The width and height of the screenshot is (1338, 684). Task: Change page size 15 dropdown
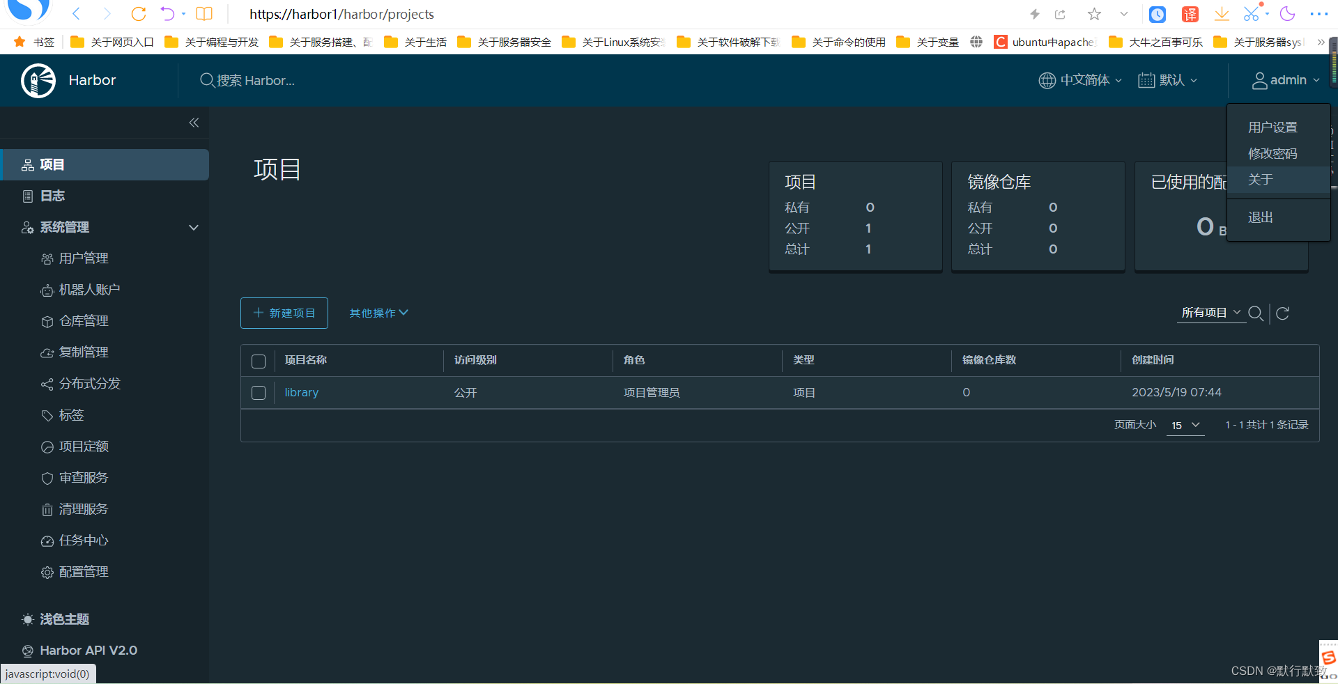click(1185, 425)
